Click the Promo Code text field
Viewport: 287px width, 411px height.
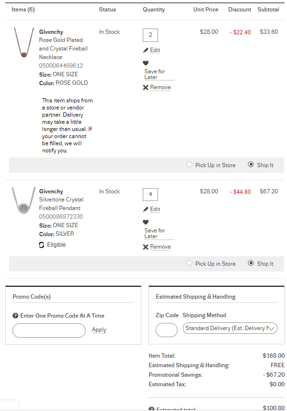[49, 330]
